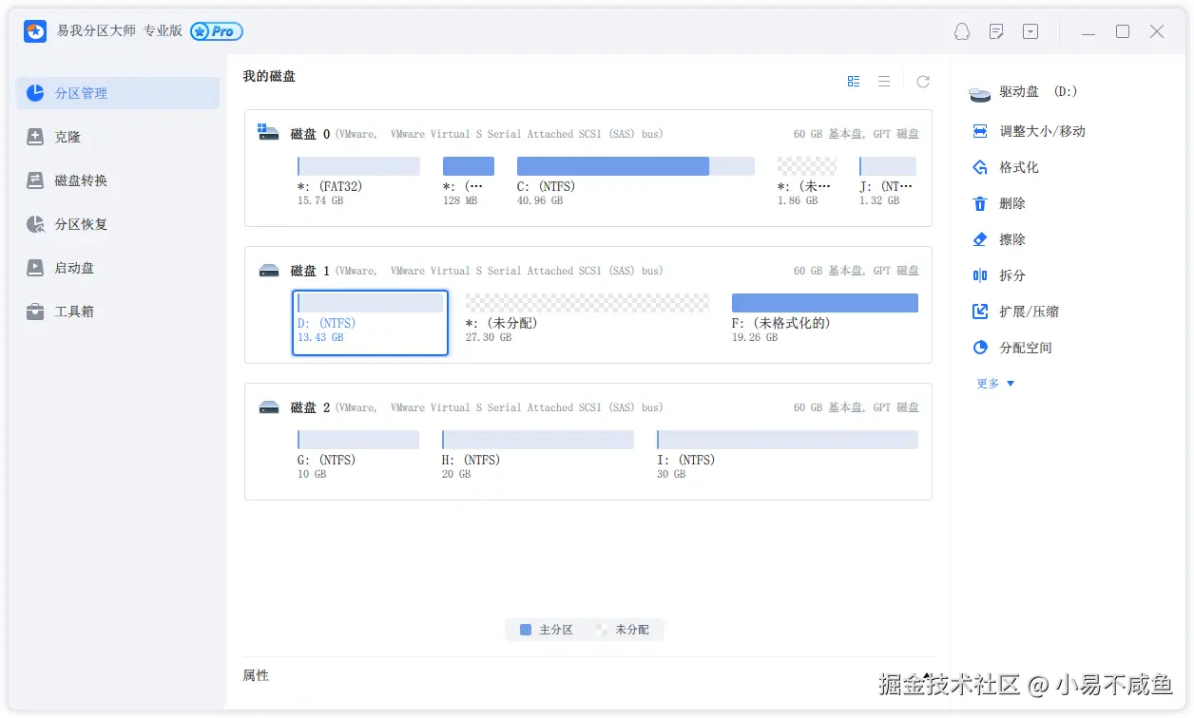Select the 磁盘 0 header icon
Image resolution: width=1194 pixels, height=718 pixels.
pyautogui.click(x=269, y=133)
